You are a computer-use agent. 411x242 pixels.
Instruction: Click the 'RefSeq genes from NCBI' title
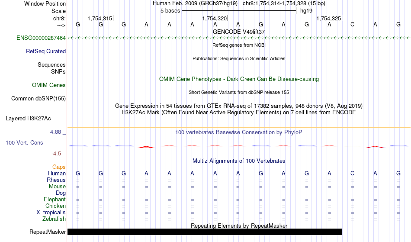[x=239, y=45]
